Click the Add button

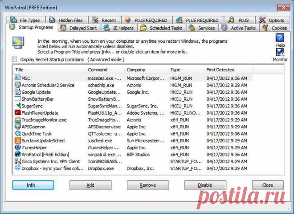(90, 185)
